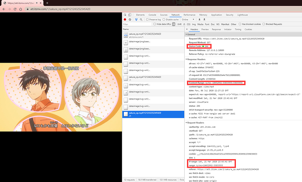Filter requests by WS
The image size is (302, 182).
pyautogui.click(x=218, y=24)
